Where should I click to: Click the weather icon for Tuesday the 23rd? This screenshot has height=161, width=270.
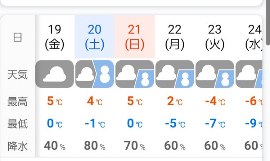coord(215,74)
